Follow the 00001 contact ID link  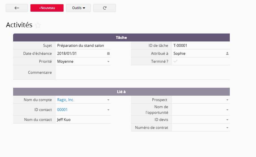click(62, 110)
